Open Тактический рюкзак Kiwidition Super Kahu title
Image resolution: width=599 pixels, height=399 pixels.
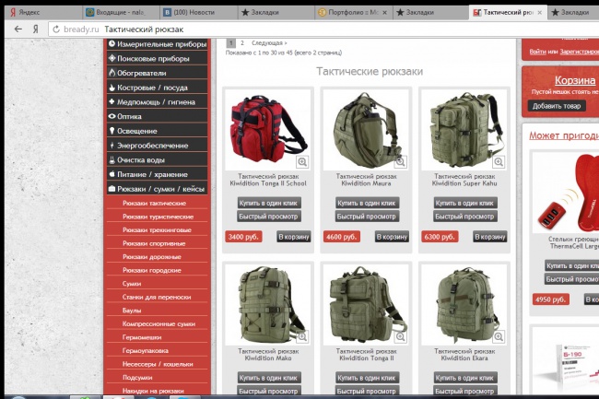click(x=464, y=180)
